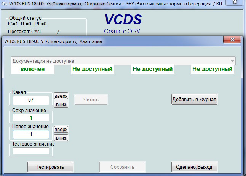Click "Сеанс с ЭБУ" heading in background window
Screen dimensions: 246x176
(122, 31)
